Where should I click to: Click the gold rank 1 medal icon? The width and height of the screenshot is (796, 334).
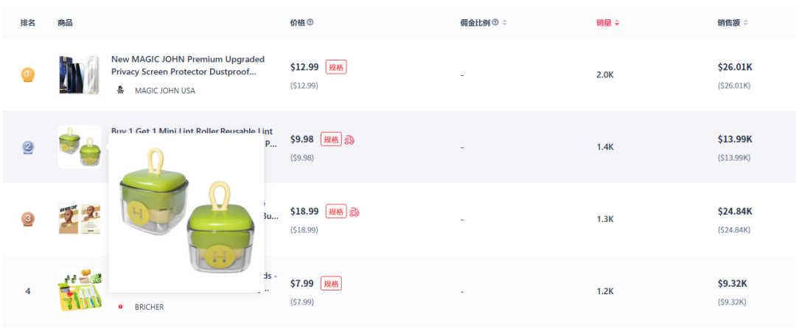point(28,74)
